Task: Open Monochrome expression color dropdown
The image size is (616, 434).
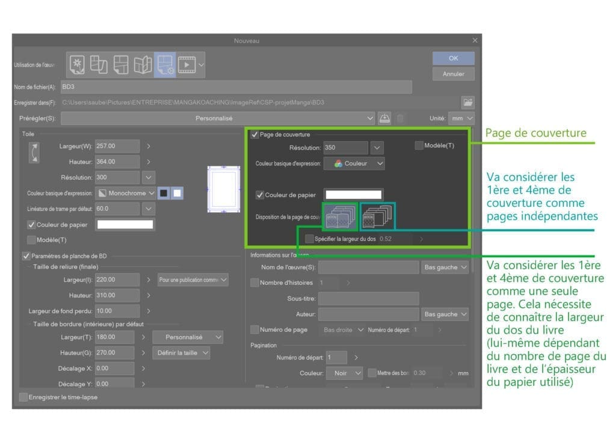Action: (x=126, y=193)
